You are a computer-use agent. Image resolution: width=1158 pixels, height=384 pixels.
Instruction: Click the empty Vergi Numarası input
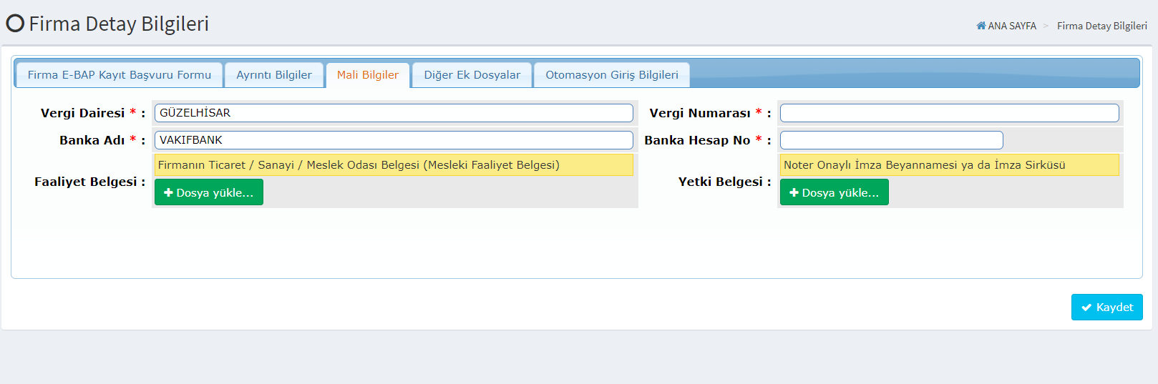949,113
